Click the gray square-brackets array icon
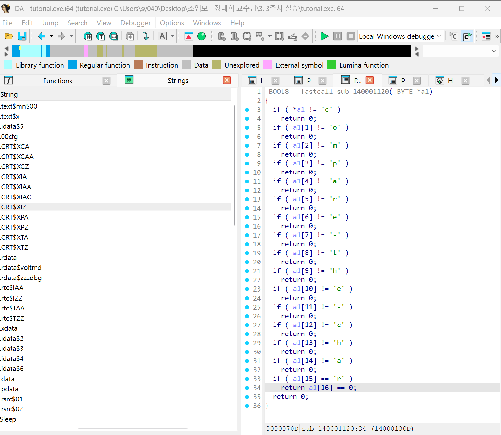This screenshot has width=501, height=435. click(x=279, y=36)
